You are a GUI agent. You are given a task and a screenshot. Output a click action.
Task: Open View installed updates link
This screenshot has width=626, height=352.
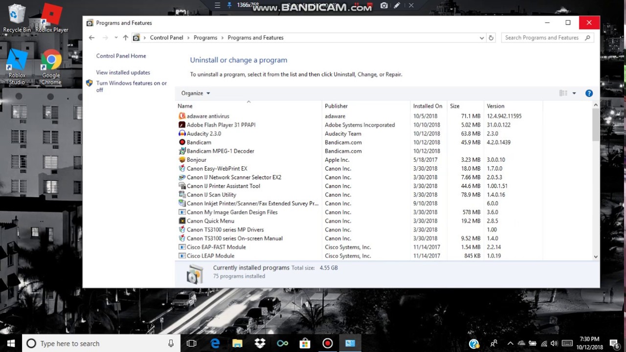point(123,73)
